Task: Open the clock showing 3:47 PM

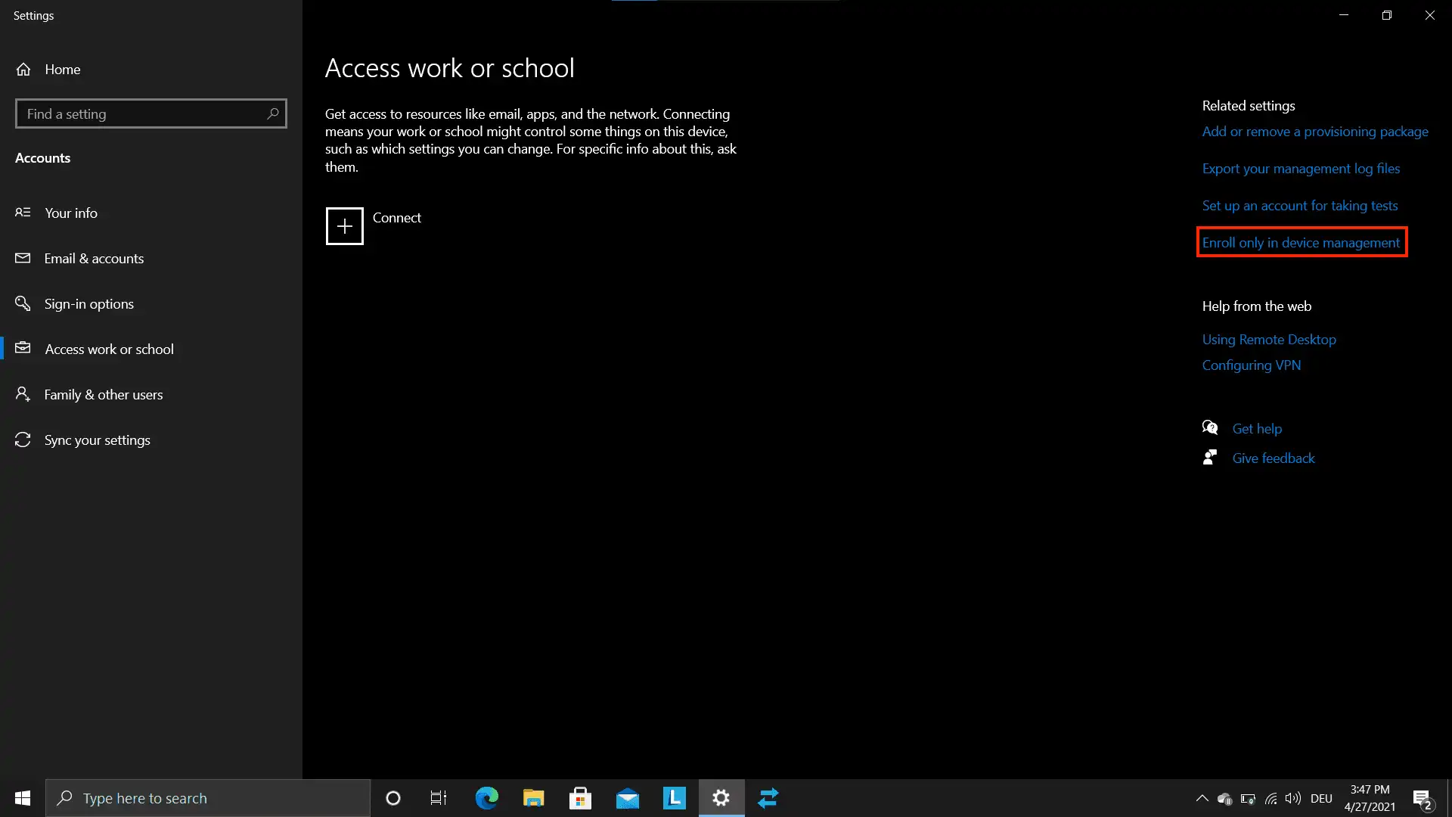Action: [x=1370, y=798]
